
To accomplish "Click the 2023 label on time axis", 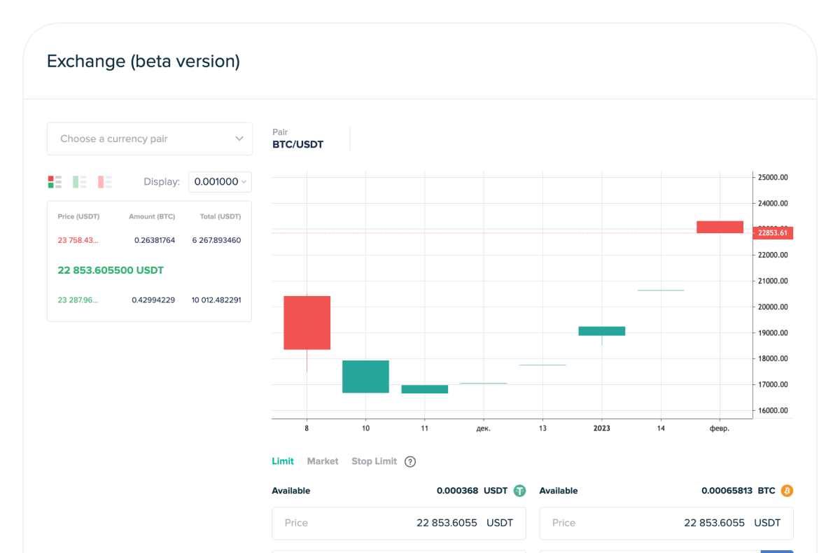I will point(602,428).
